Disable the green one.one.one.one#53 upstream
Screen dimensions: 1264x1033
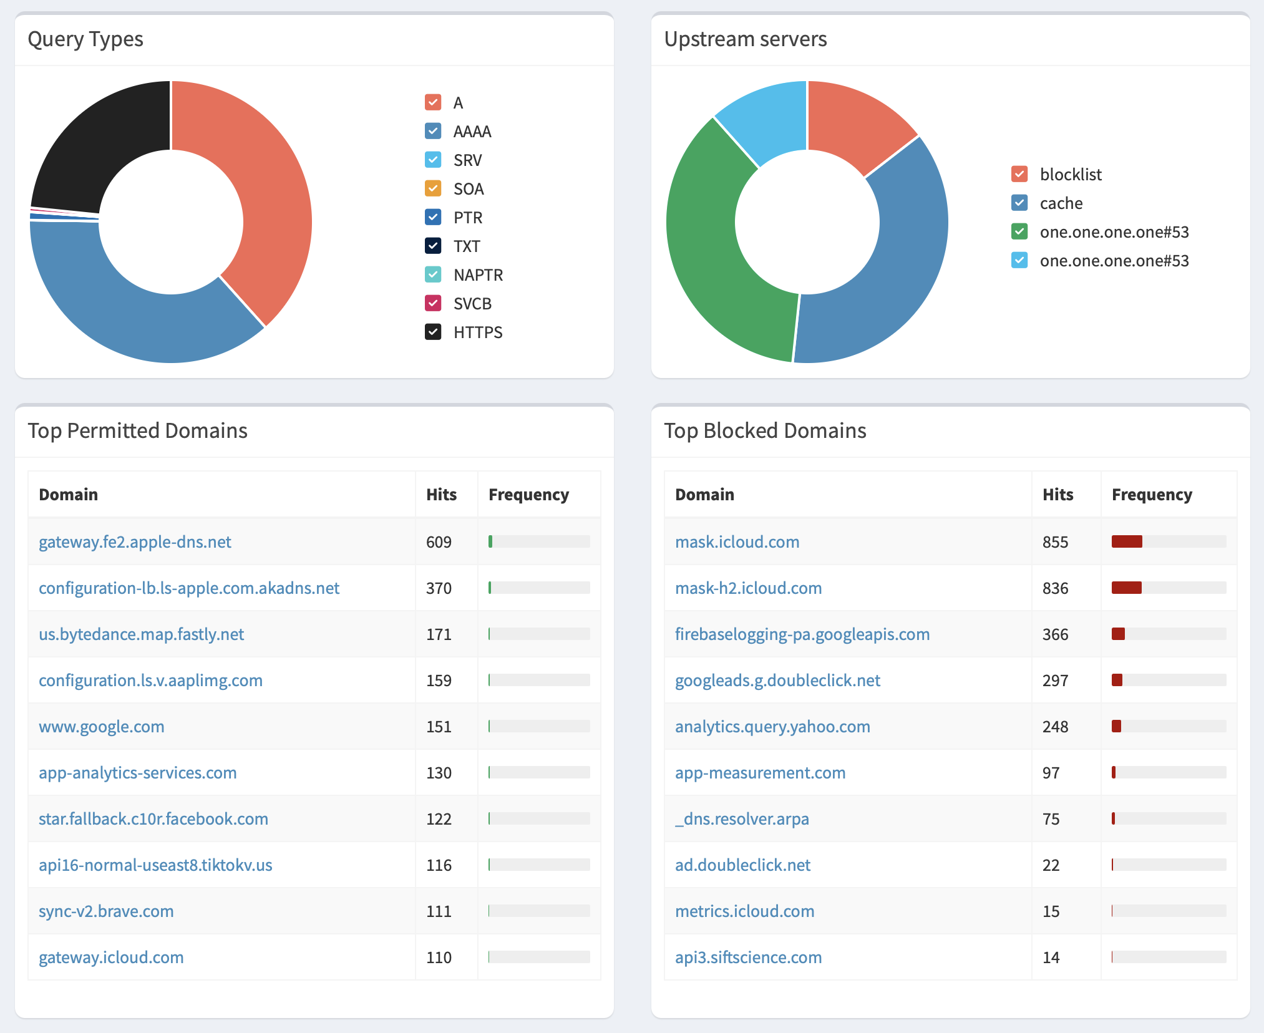click(1019, 231)
